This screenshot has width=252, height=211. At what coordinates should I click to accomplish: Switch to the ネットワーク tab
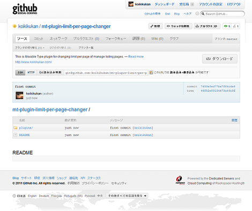[58, 39]
